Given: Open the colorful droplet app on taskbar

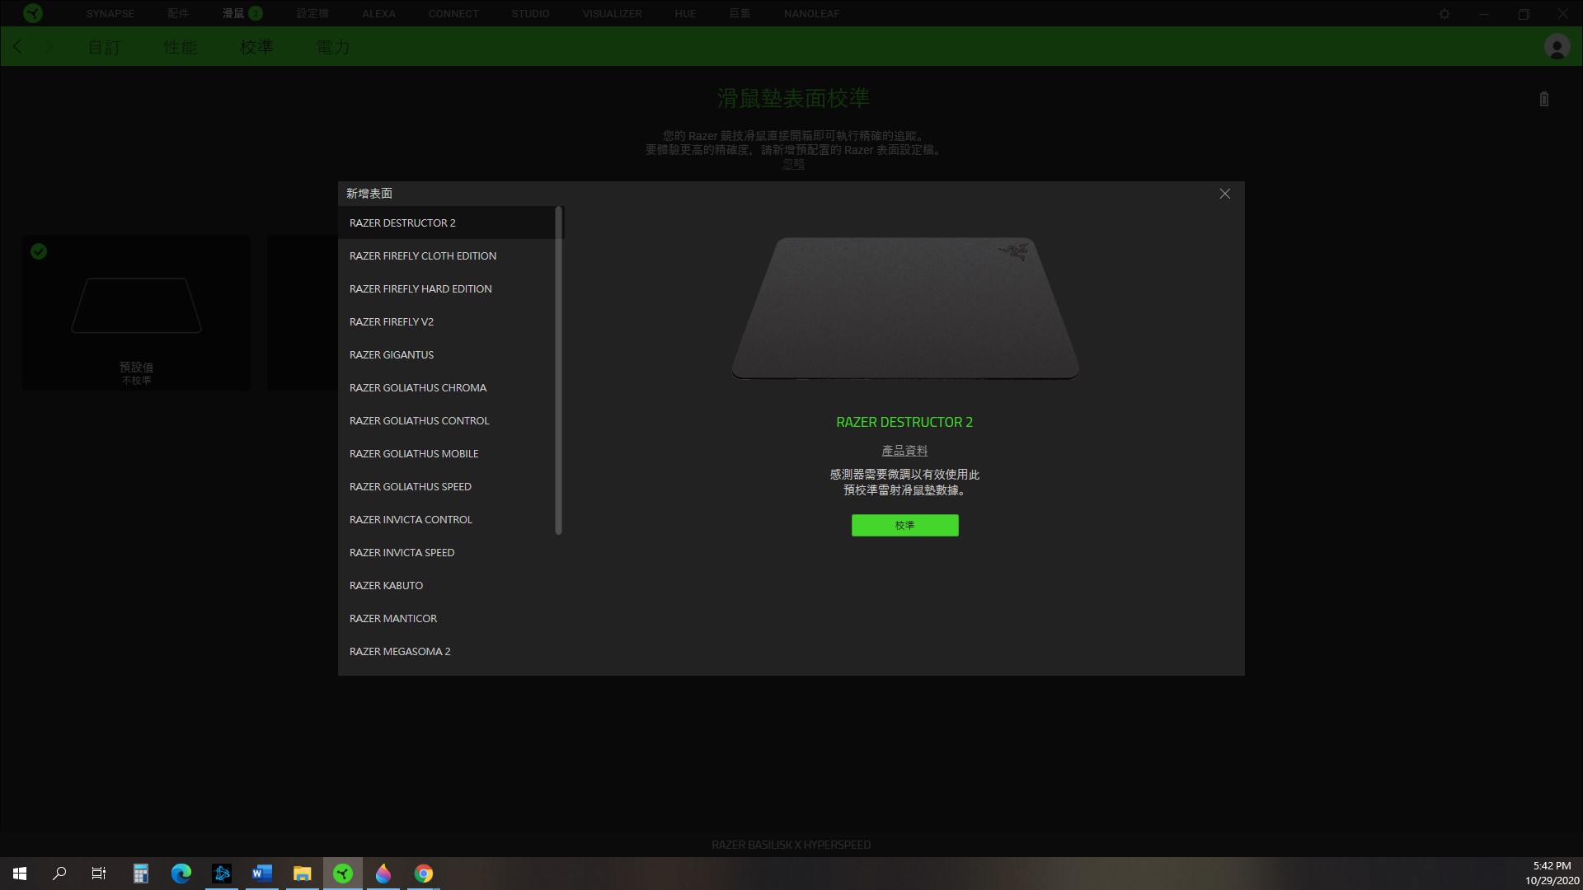Looking at the screenshot, I should 383,874.
